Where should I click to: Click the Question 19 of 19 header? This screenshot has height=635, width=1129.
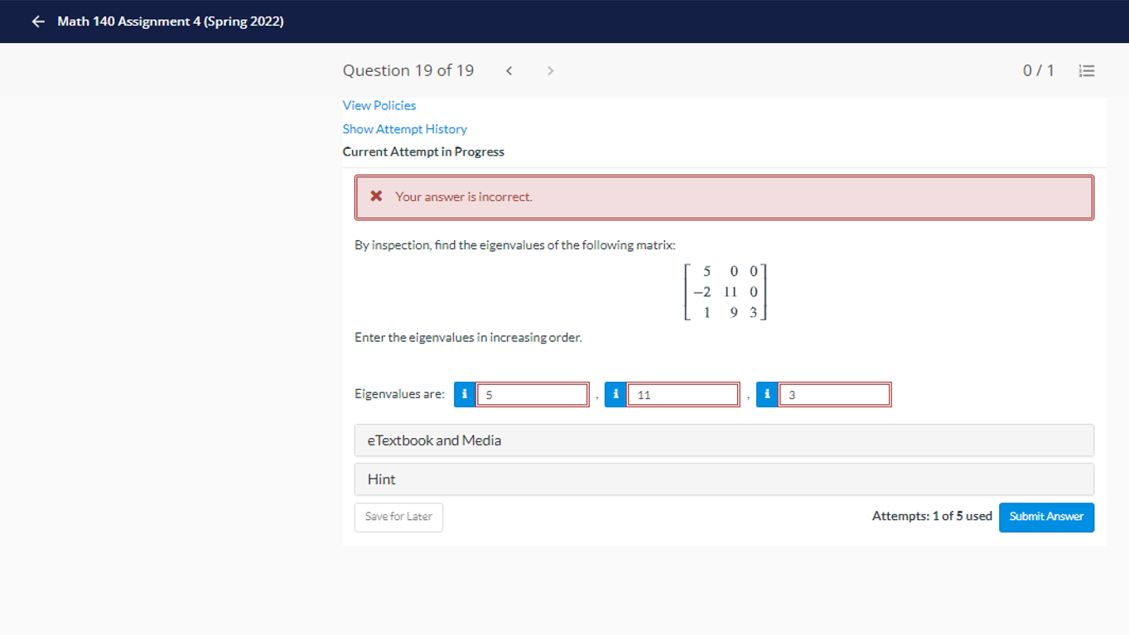point(408,70)
